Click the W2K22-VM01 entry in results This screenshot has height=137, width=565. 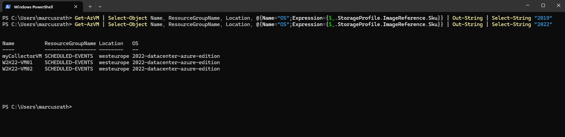point(17,62)
